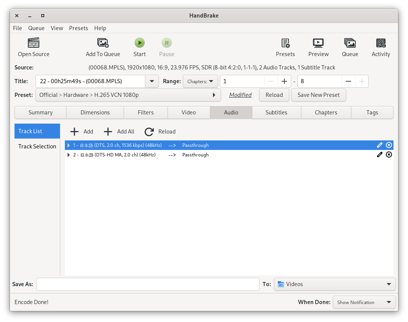
Task: Open the Activity log icon
Action: 381,43
